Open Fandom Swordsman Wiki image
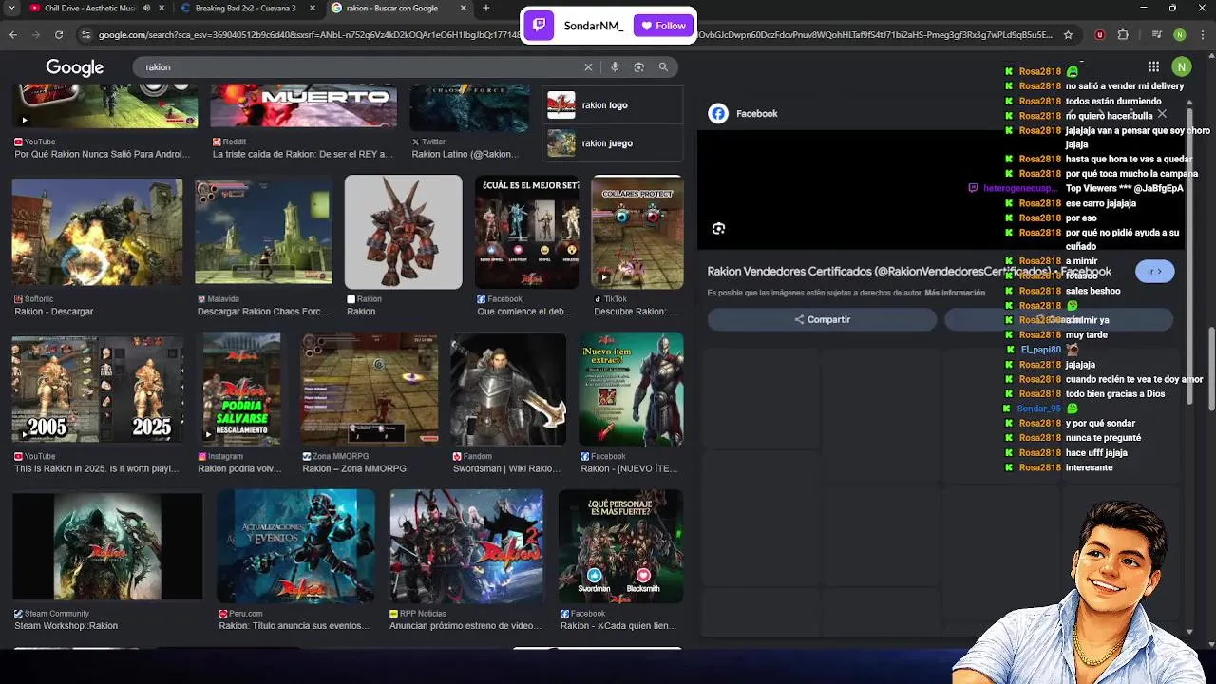The width and height of the screenshot is (1216, 684). coord(507,389)
